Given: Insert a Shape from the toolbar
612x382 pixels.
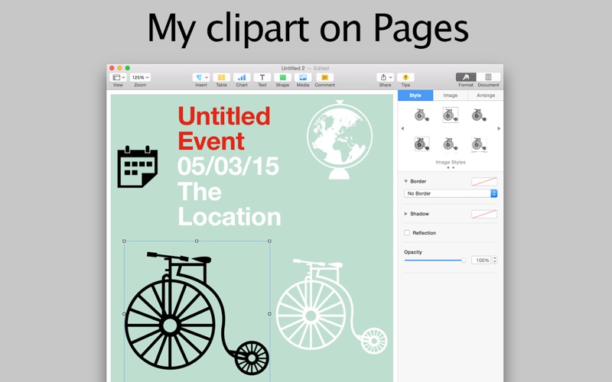Looking at the screenshot, I should click(x=282, y=77).
